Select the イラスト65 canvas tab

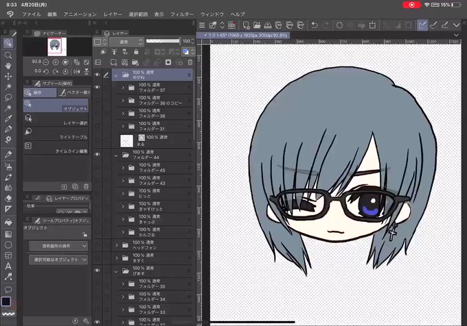click(x=243, y=36)
